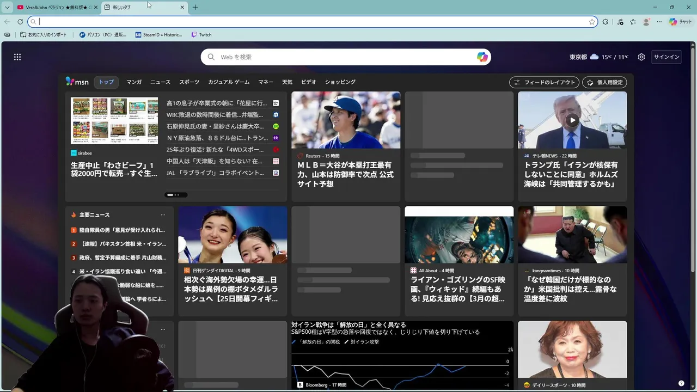697x392 pixels.
Task: Open the browser three-dot settings menu
Action: pos(659,22)
